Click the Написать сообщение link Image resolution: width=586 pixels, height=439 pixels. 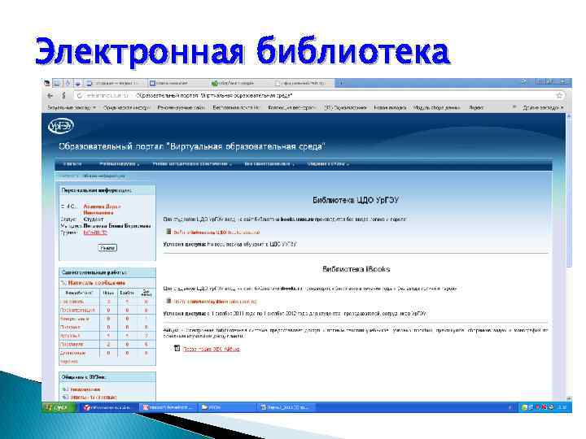96,283
